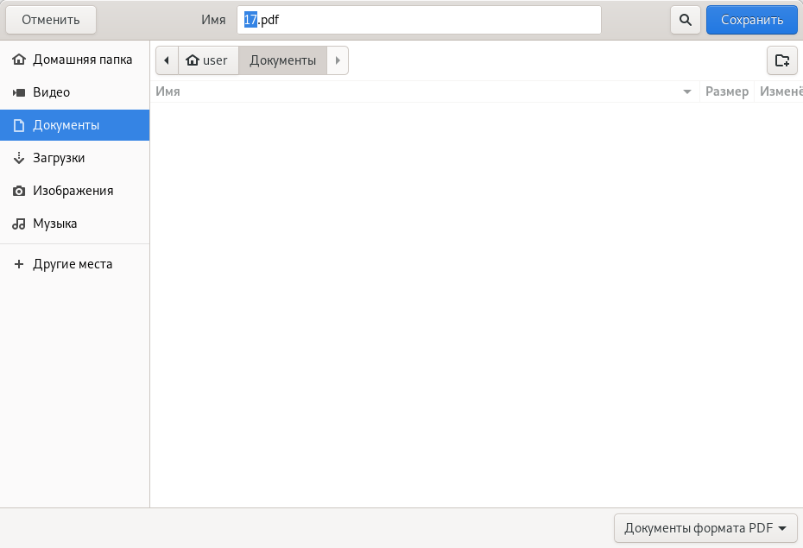The width and height of the screenshot is (803, 548).
Task: Navigate forward with the right path arrow
Action: [x=338, y=60]
